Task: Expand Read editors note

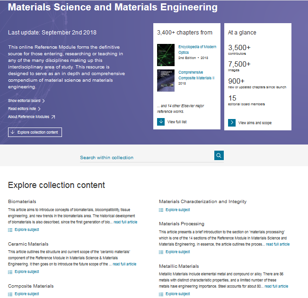Action: 24,109
